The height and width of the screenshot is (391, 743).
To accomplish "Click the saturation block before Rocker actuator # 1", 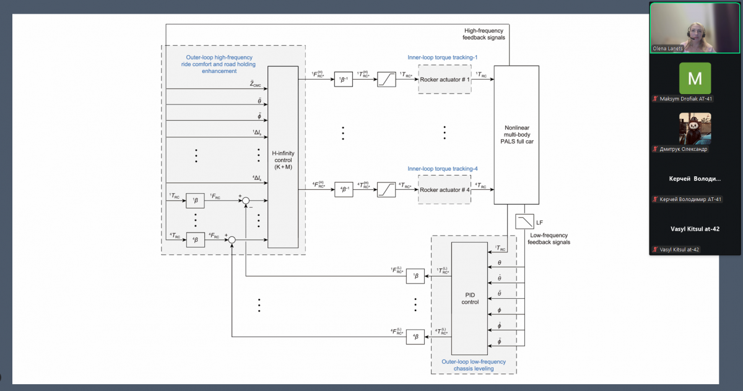I will pyautogui.click(x=387, y=79).
